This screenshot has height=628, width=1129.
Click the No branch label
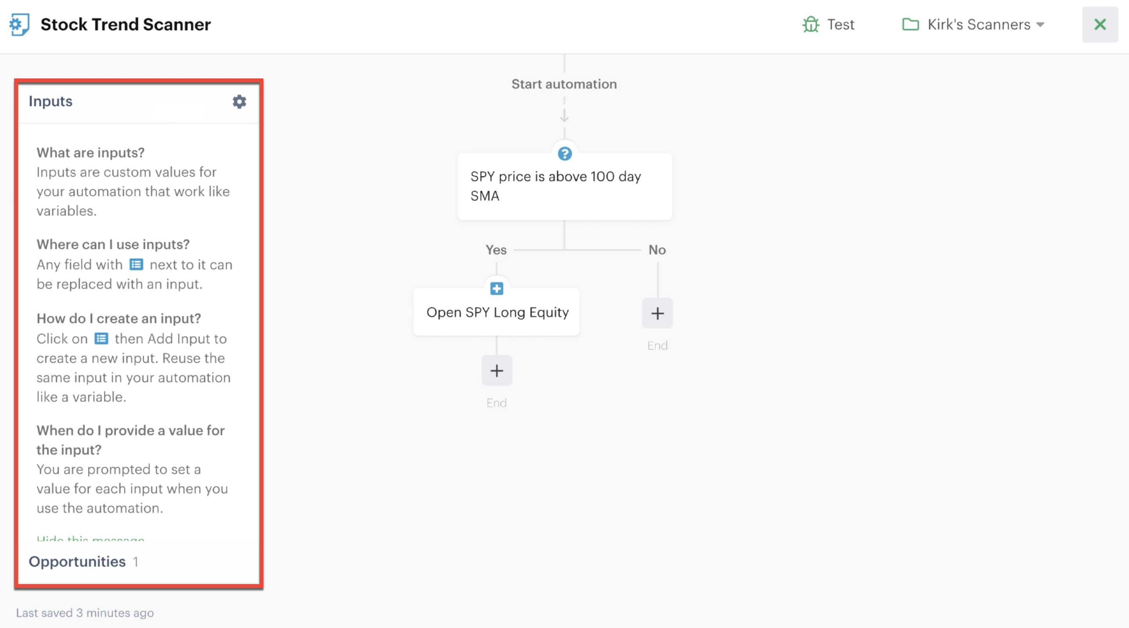tap(657, 250)
